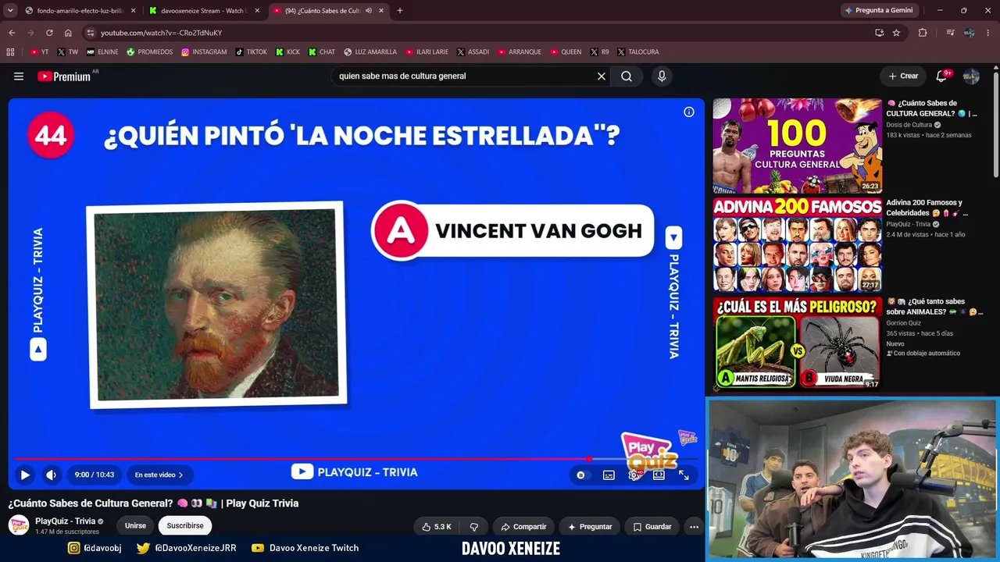Expand the tab search dropdown

(10, 11)
